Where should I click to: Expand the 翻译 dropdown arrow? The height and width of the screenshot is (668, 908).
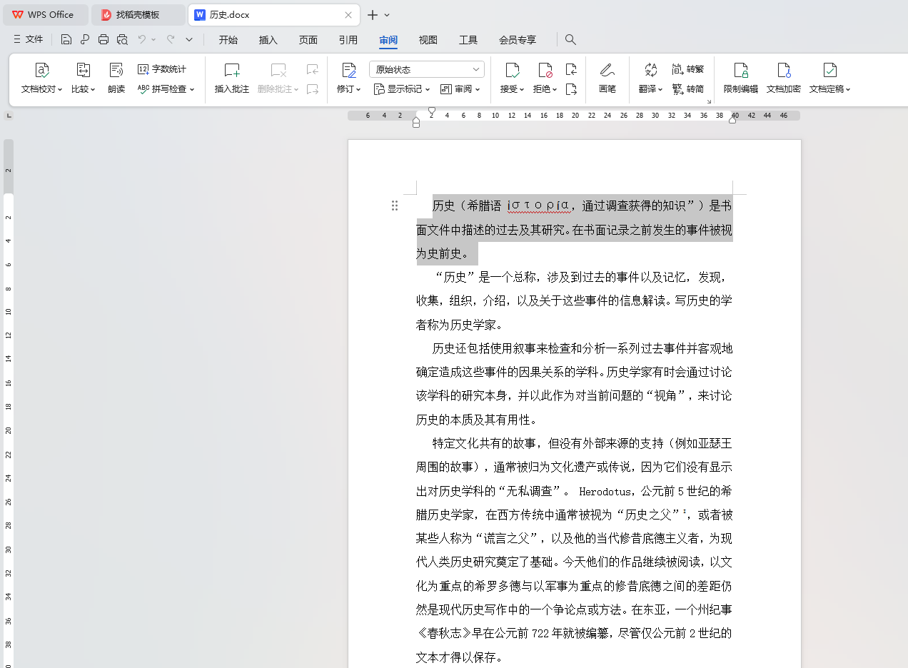tap(660, 90)
